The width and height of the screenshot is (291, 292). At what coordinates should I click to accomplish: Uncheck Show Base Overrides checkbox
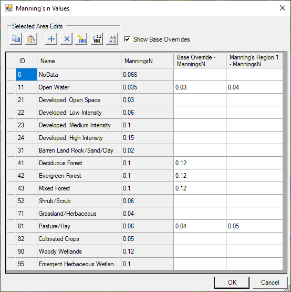(x=127, y=39)
